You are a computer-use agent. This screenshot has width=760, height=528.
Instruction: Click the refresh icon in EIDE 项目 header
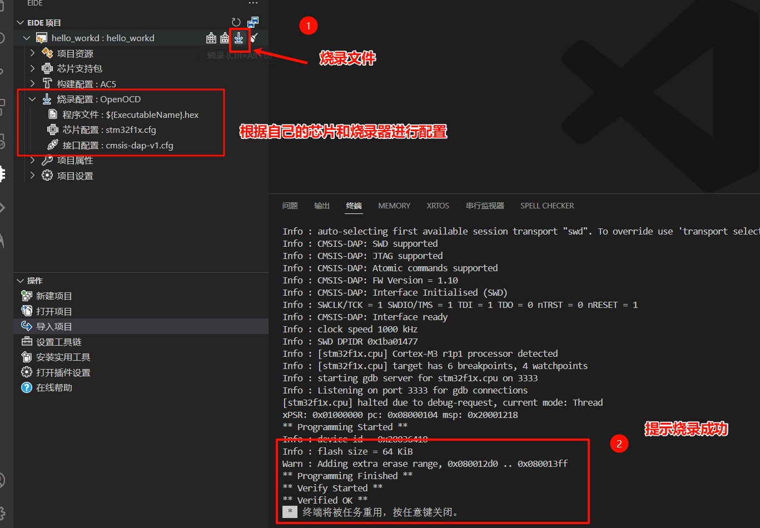[236, 22]
